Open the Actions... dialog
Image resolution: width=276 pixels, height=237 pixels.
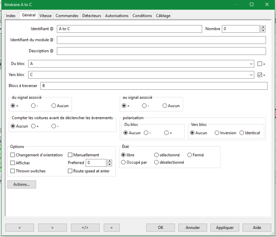click(22, 185)
